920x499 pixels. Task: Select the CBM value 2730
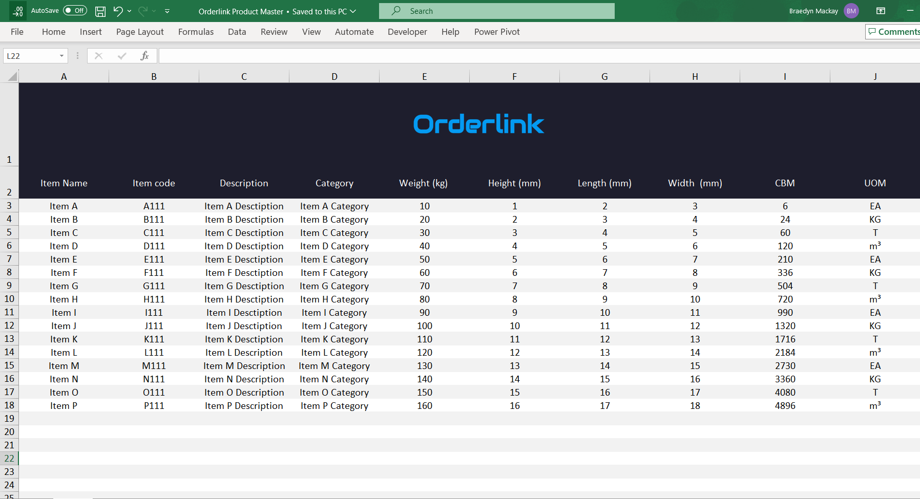point(785,366)
